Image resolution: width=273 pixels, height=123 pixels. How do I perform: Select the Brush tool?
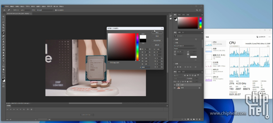3,39
